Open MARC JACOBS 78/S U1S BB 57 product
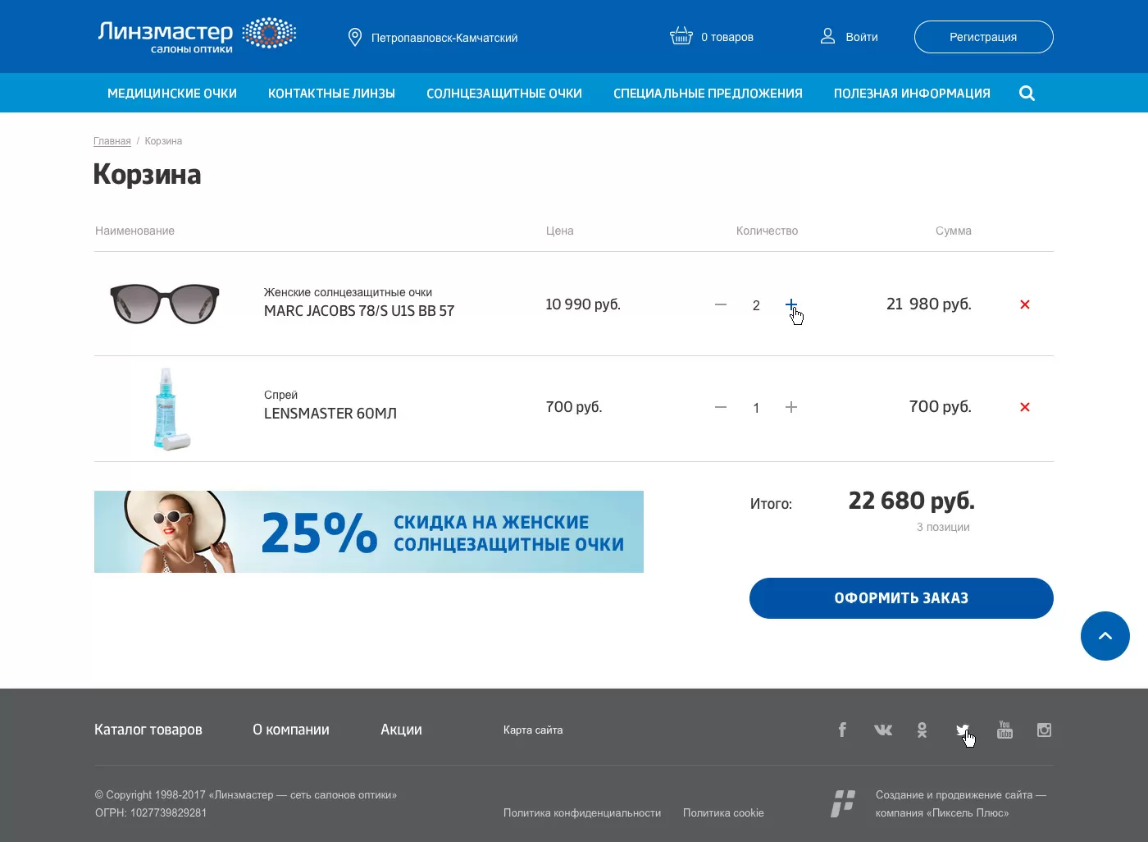 (x=359, y=311)
